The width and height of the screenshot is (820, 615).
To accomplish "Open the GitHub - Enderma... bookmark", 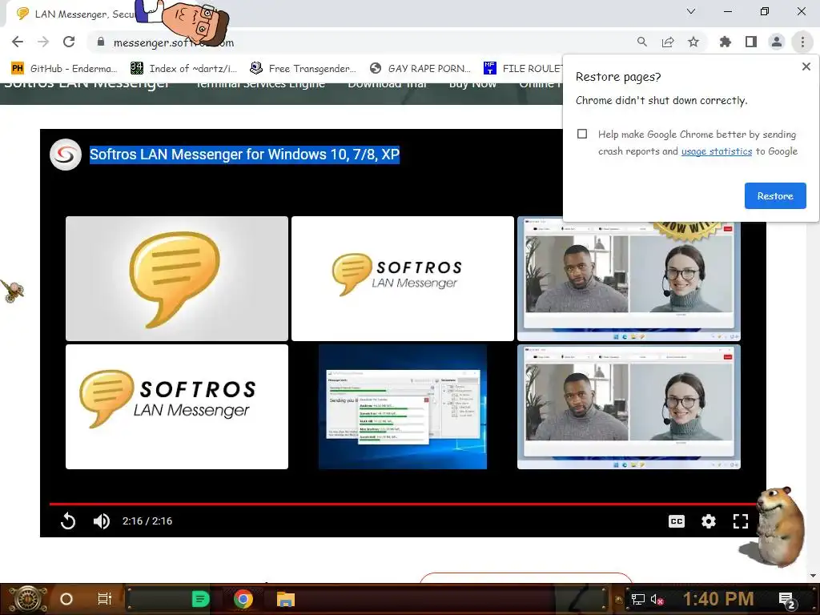I will (x=64, y=69).
